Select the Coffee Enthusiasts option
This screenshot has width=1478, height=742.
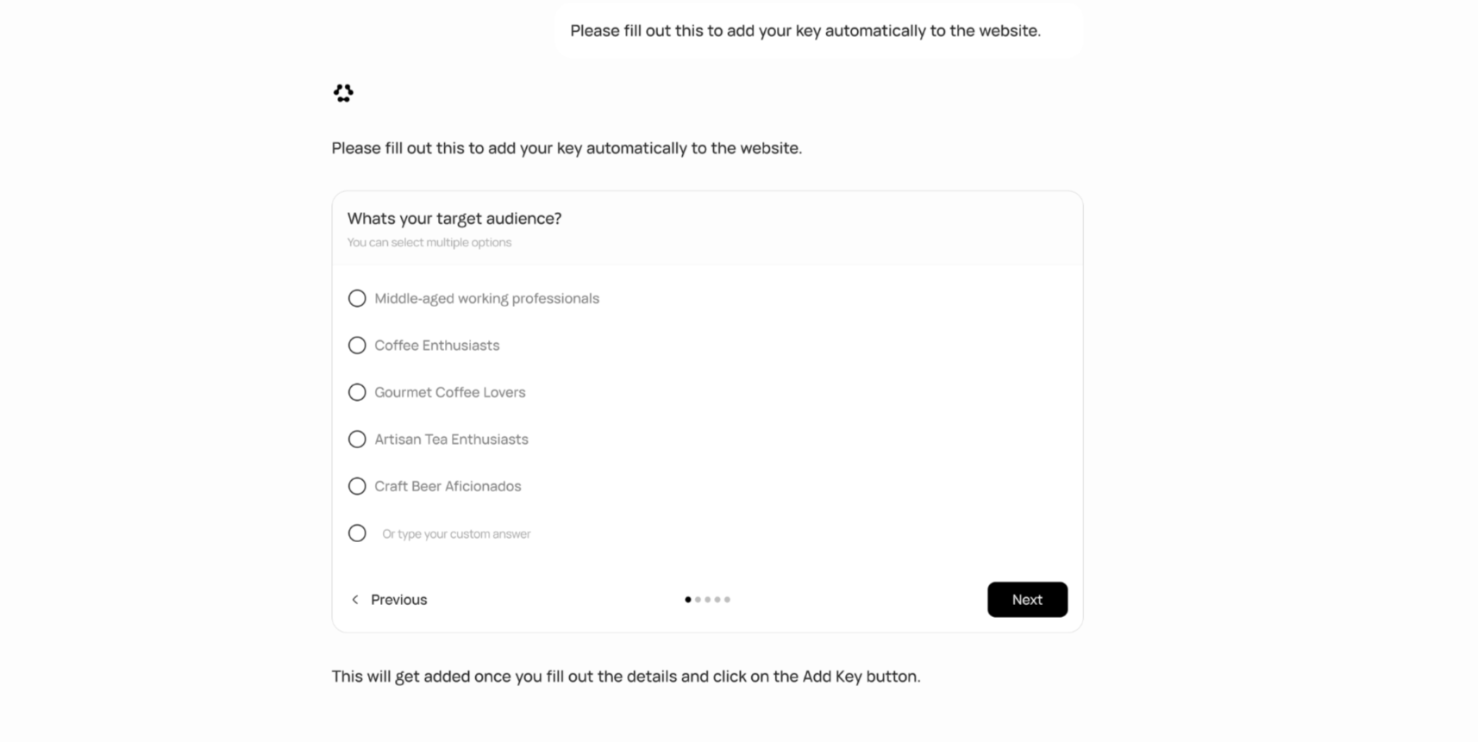[x=357, y=345]
